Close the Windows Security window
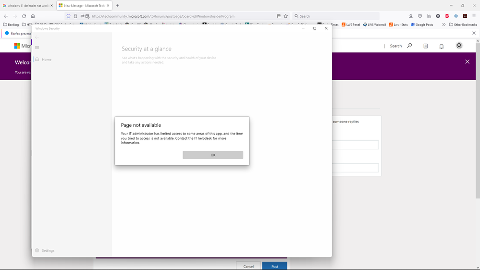 [x=326, y=28]
